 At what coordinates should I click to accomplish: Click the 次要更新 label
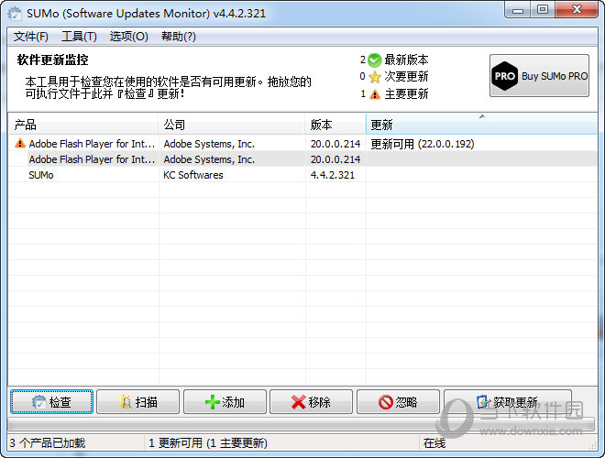pyautogui.click(x=406, y=76)
